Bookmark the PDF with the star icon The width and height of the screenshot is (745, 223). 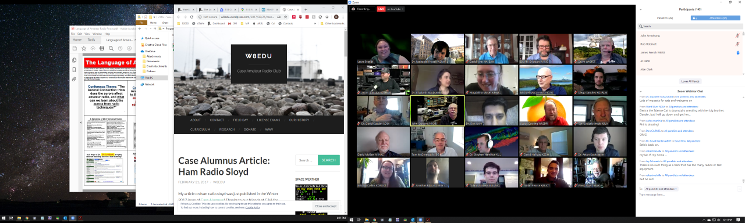point(84,48)
